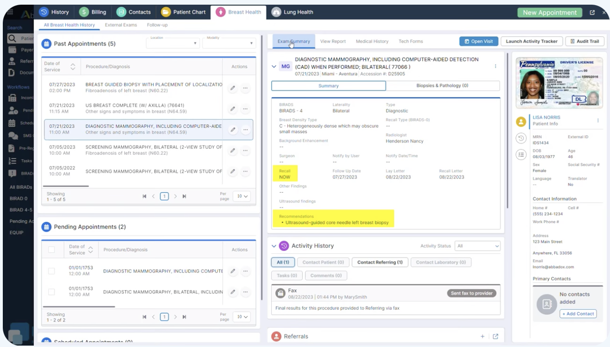Open the Biopsies & Pathology tab
The image size is (610, 347).
pos(442,86)
